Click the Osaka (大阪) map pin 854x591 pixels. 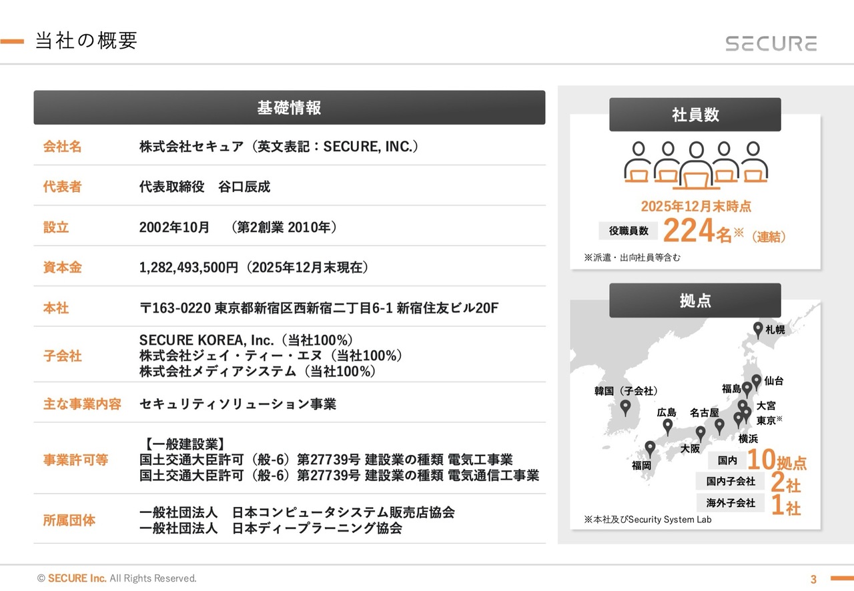click(x=700, y=434)
